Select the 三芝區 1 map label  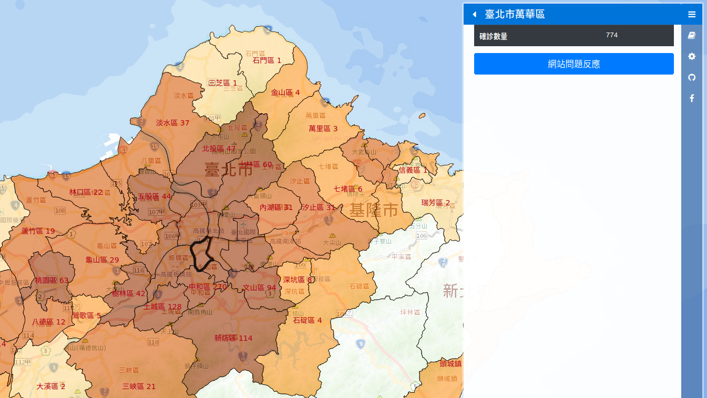pyautogui.click(x=222, y=83)
